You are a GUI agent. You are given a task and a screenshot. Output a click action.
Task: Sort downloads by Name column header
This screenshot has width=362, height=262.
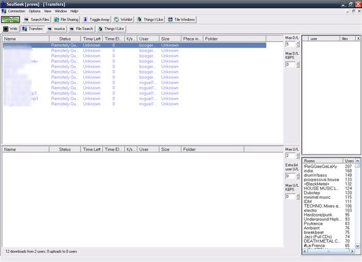tap(26, 39)
